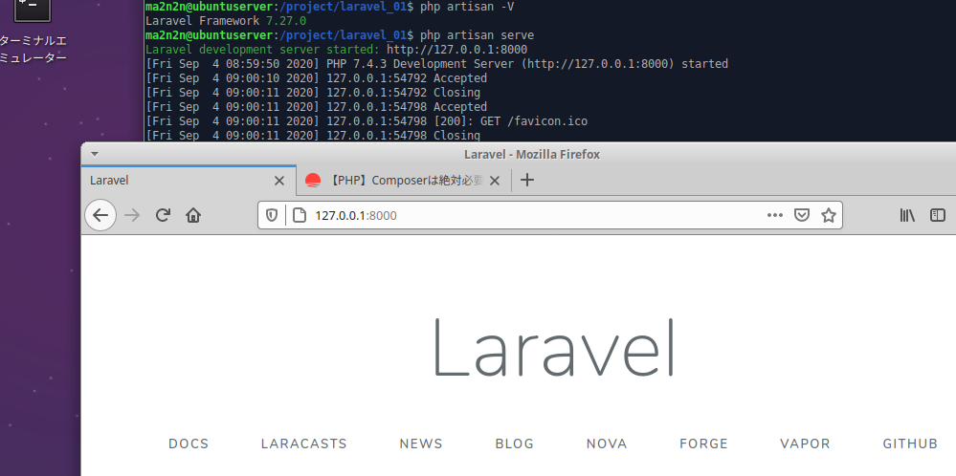Open the GITHUB link
Image resolution: width=956 pixels, height=476 pixels.
click(910, 444)
